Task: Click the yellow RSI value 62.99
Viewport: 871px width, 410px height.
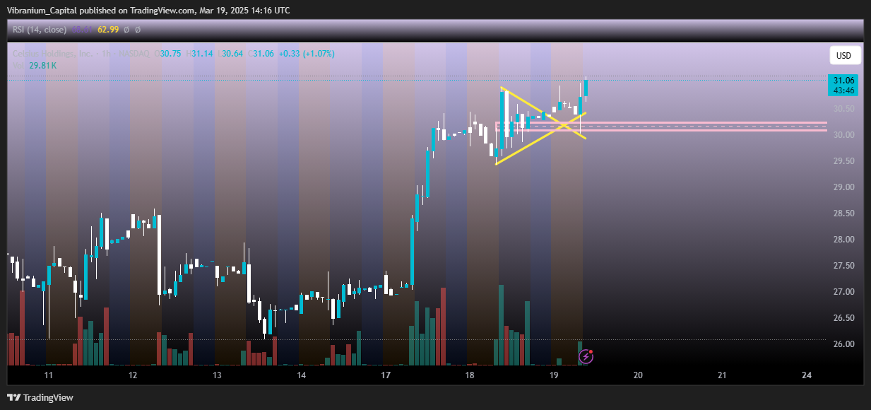Action: 107,30
